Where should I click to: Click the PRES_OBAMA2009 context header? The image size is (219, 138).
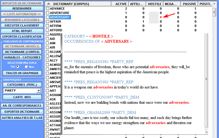pos(100,112)
